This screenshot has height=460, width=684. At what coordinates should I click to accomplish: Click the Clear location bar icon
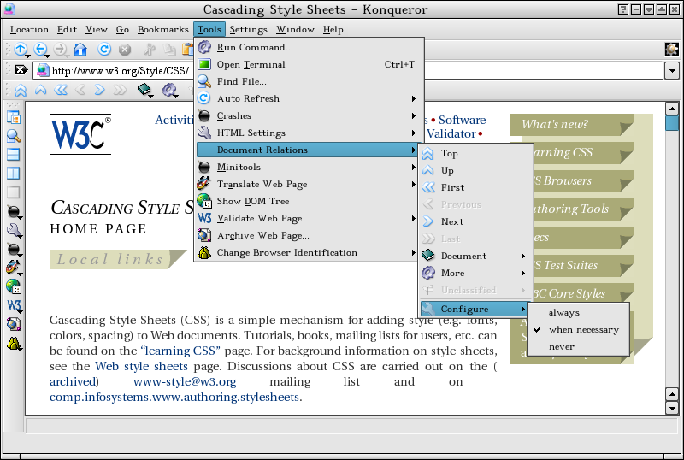tap(21, 70)
